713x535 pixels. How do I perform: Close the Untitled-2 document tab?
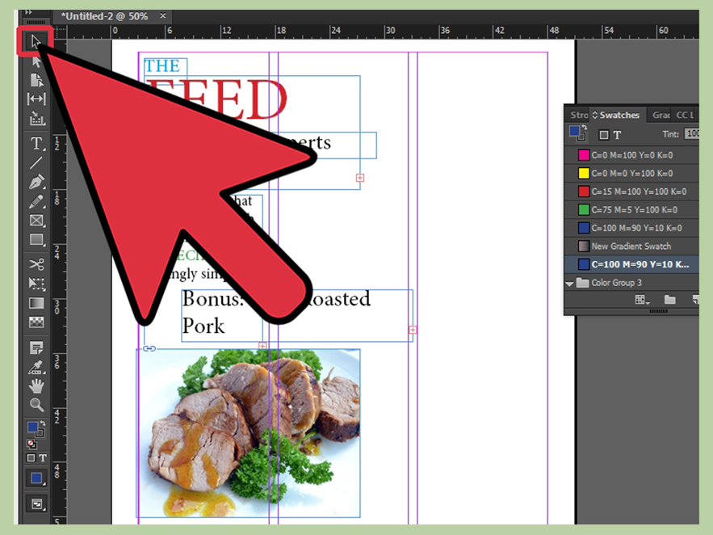click(164, 15)
